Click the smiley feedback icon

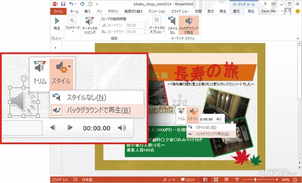298,11
